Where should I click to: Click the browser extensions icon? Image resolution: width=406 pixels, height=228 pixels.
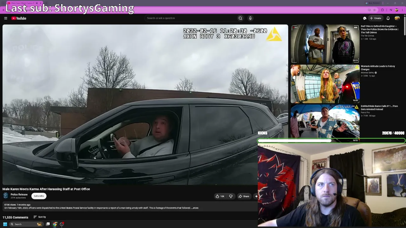[383, 10]
